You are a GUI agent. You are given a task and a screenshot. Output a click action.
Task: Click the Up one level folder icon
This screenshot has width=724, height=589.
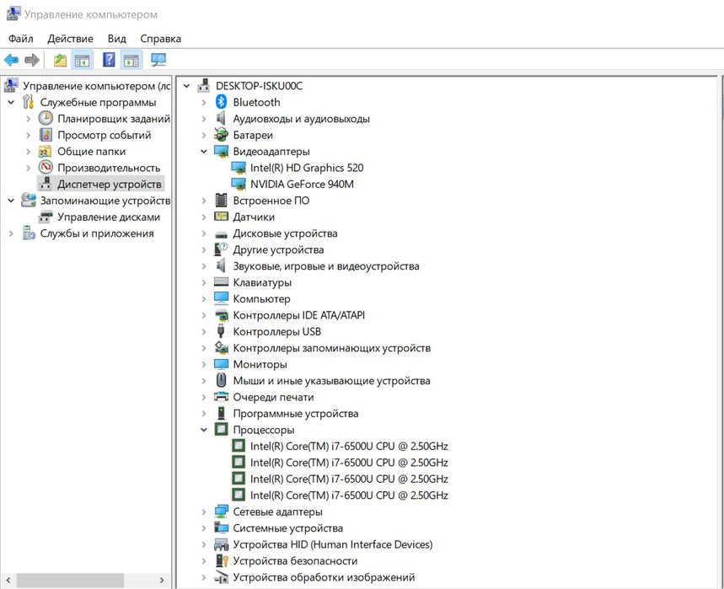point(60,60)
